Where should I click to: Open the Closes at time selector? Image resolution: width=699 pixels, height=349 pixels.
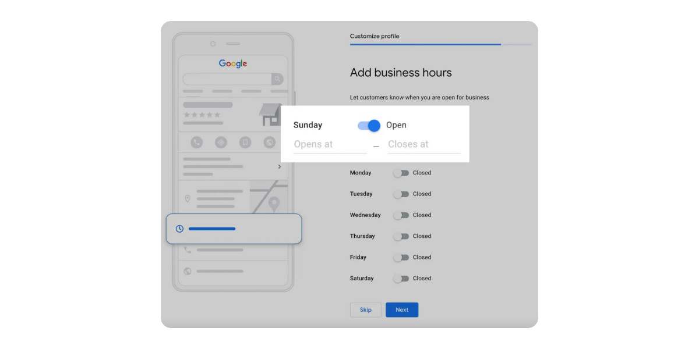(x=425, y=144)
